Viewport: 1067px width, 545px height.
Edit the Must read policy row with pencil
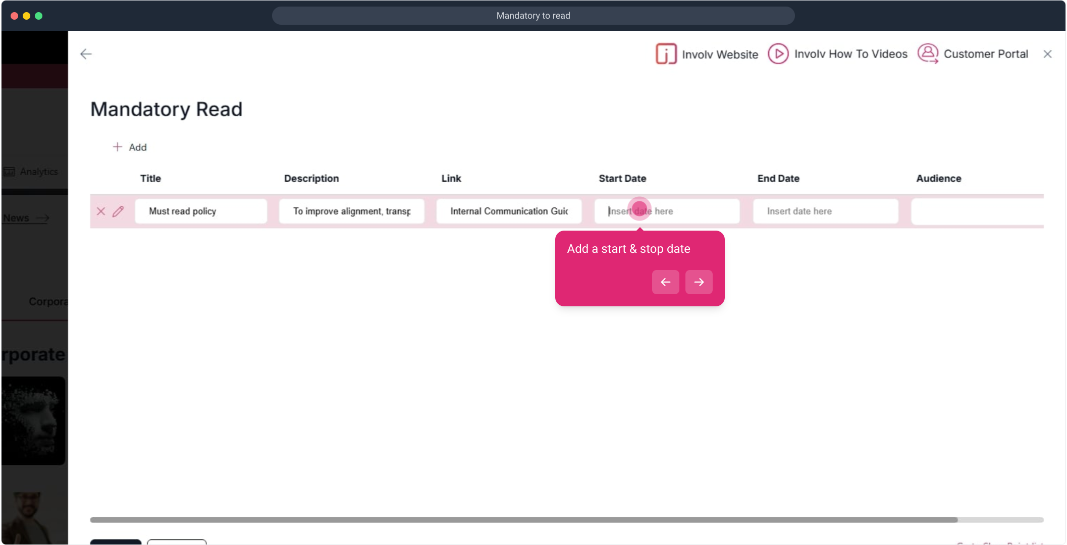point(118,211)
